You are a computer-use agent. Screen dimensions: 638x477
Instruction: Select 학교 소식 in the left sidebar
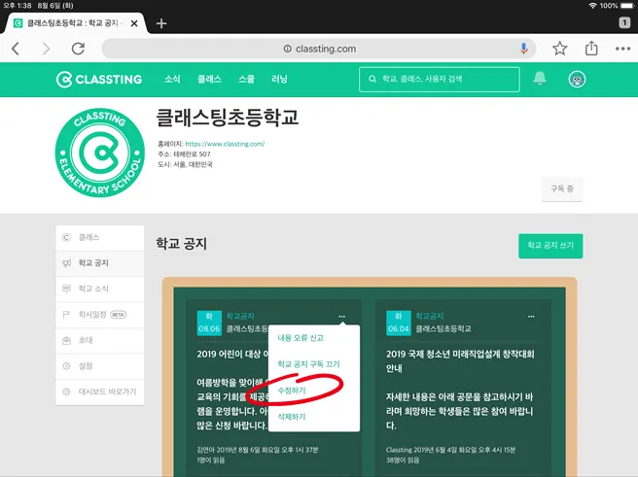tap(99, 289)
